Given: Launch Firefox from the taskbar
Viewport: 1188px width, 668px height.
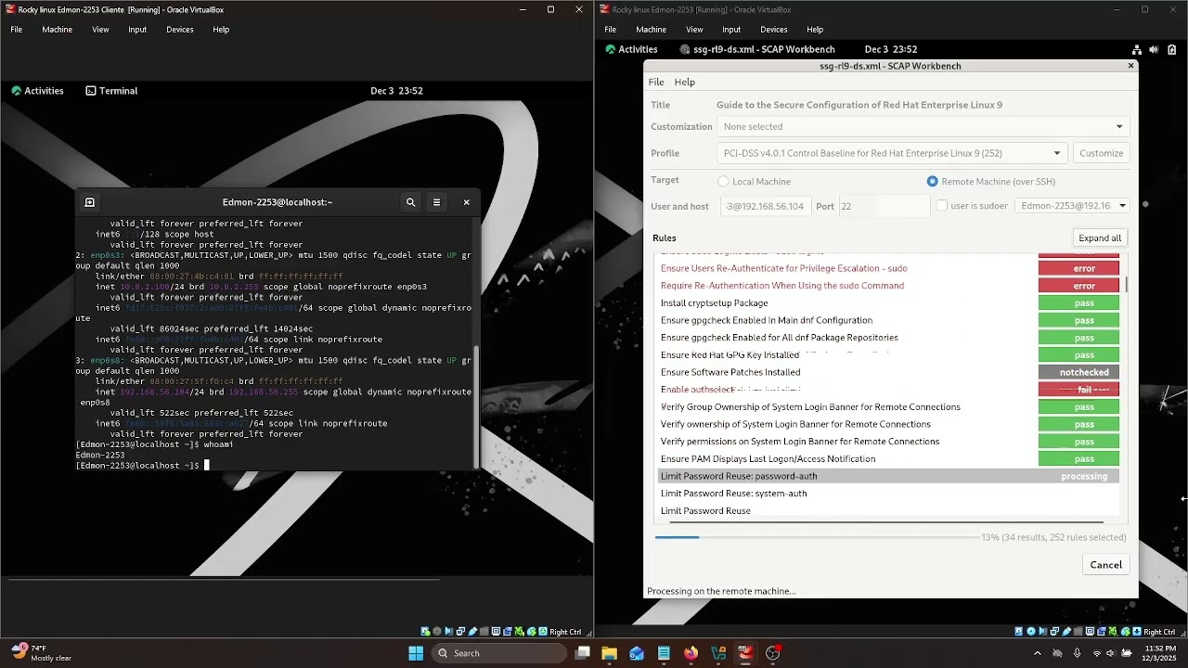Looking at the screenshot, I should (x=691, y=653).
